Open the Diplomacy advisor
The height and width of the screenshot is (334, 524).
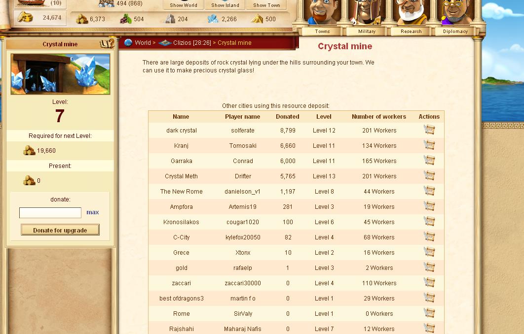point(455,17)
